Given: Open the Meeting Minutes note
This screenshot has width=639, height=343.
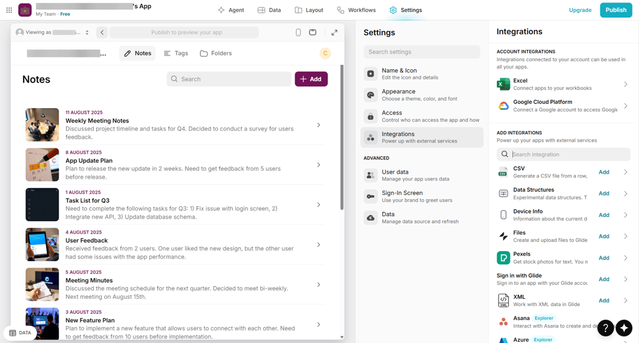Looking at the screenshot, I should pyautogui.click(x=175, y=285).
